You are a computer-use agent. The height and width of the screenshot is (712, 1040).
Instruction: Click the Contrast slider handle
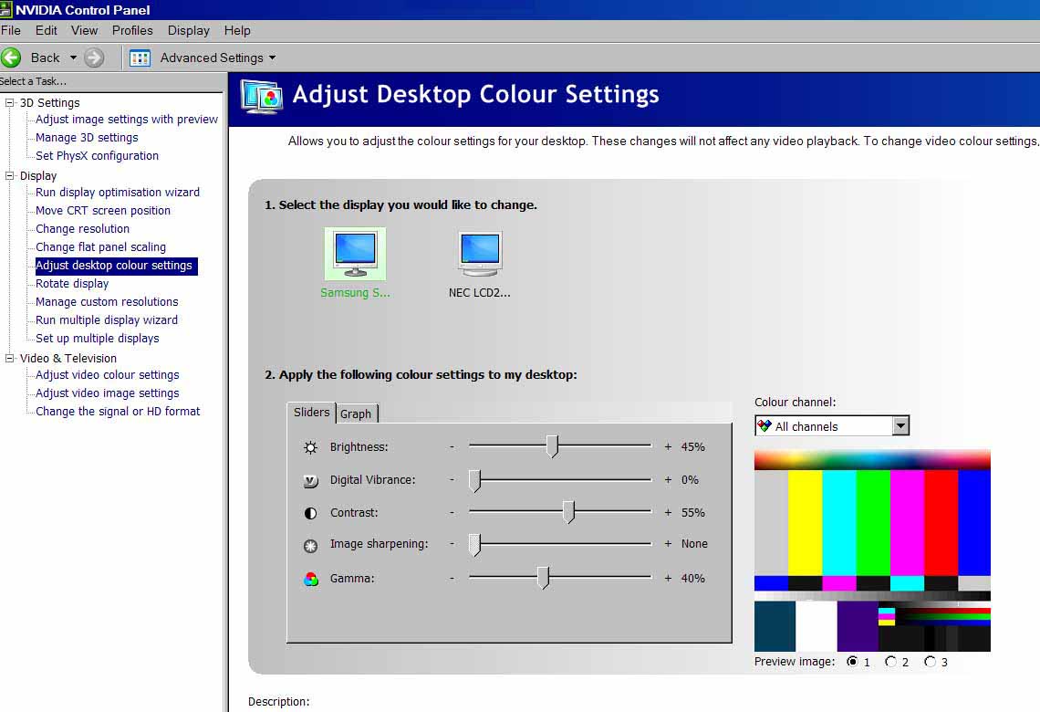tap(568, 512)
